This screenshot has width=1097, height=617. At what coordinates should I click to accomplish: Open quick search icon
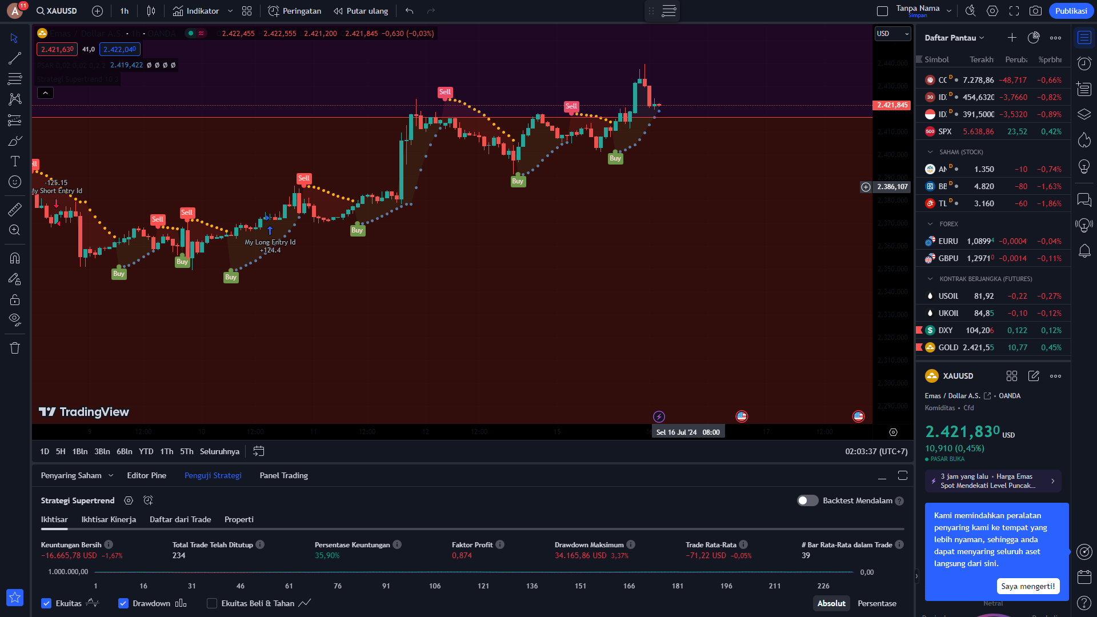[970, 11]
